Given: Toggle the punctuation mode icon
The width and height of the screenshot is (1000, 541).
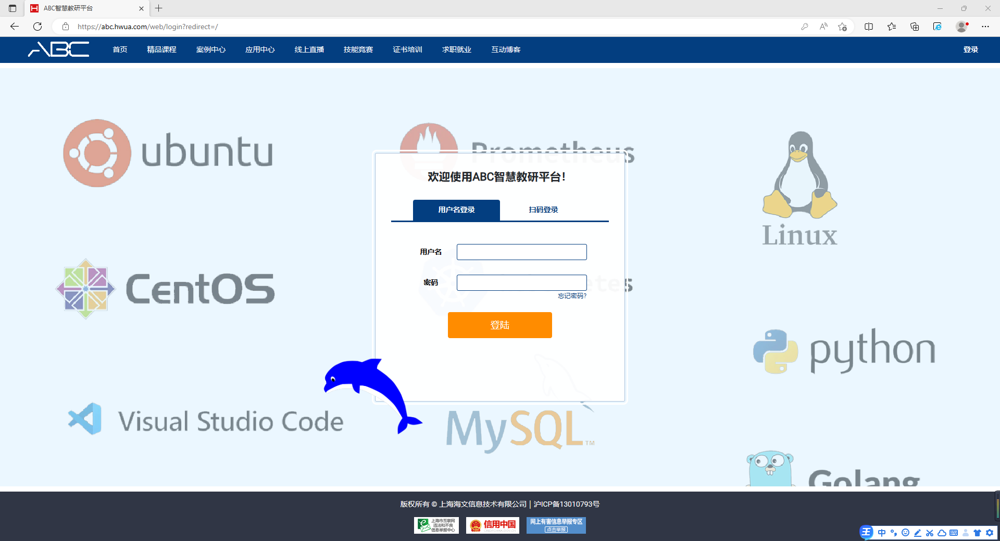Looking at the screenshot, I should click(894, 533).
